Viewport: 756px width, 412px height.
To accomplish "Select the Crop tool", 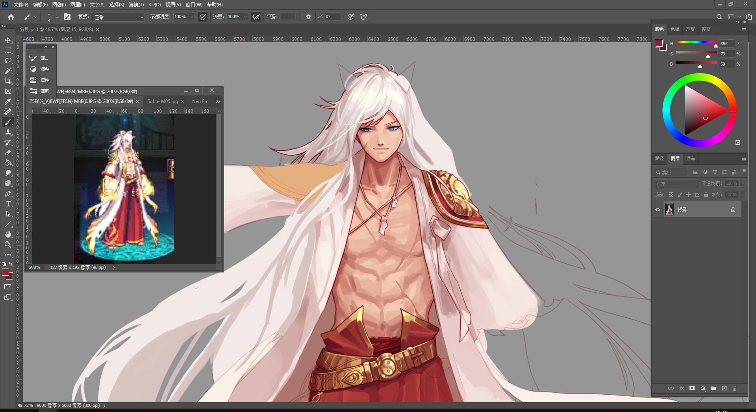I will (8, 81).
